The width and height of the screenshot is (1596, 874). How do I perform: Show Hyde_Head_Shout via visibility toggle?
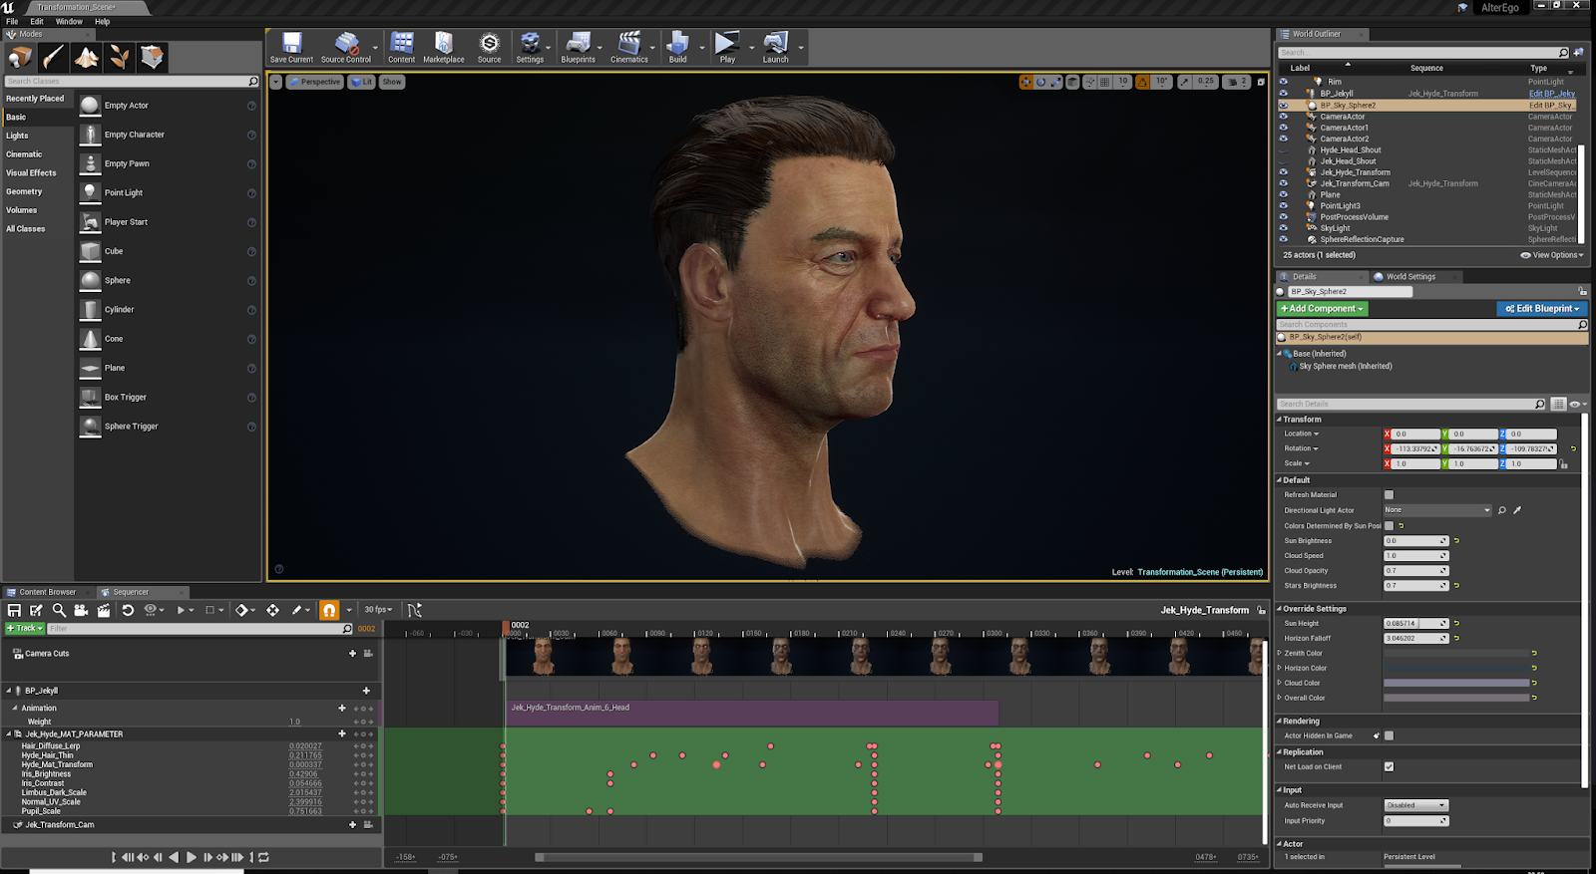click(x=1283, y=150)
